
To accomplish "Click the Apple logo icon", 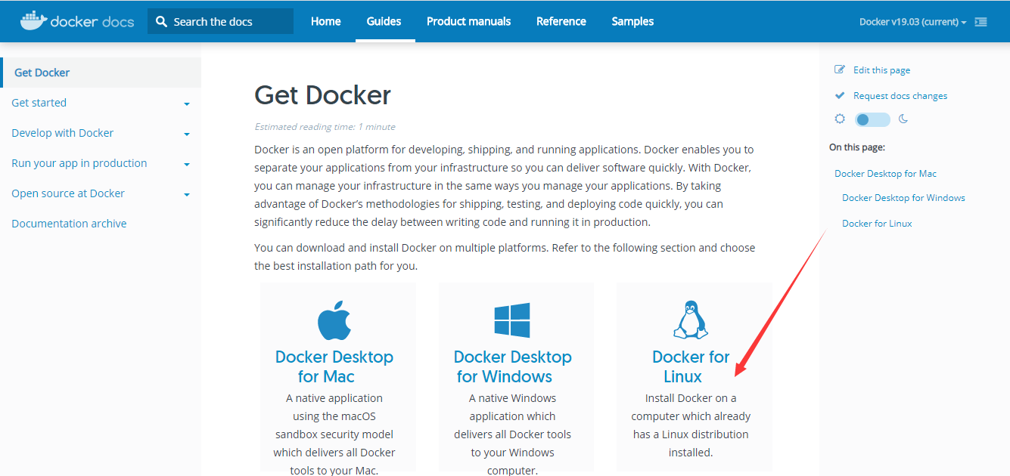I will tap(334, 320).
